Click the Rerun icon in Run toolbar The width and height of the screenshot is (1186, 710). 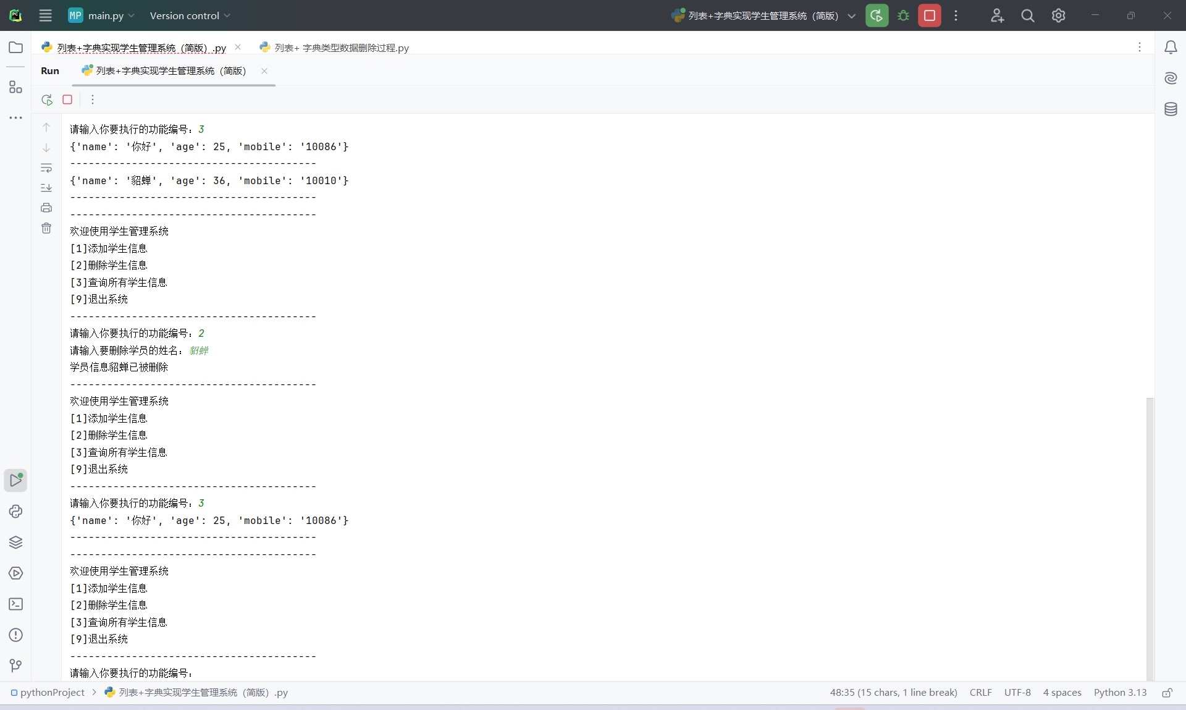pyautogui.click(x=47, y=99)
